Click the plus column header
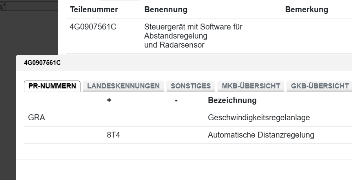Viewport: 352px width, 180px height. tap(109, 101)
